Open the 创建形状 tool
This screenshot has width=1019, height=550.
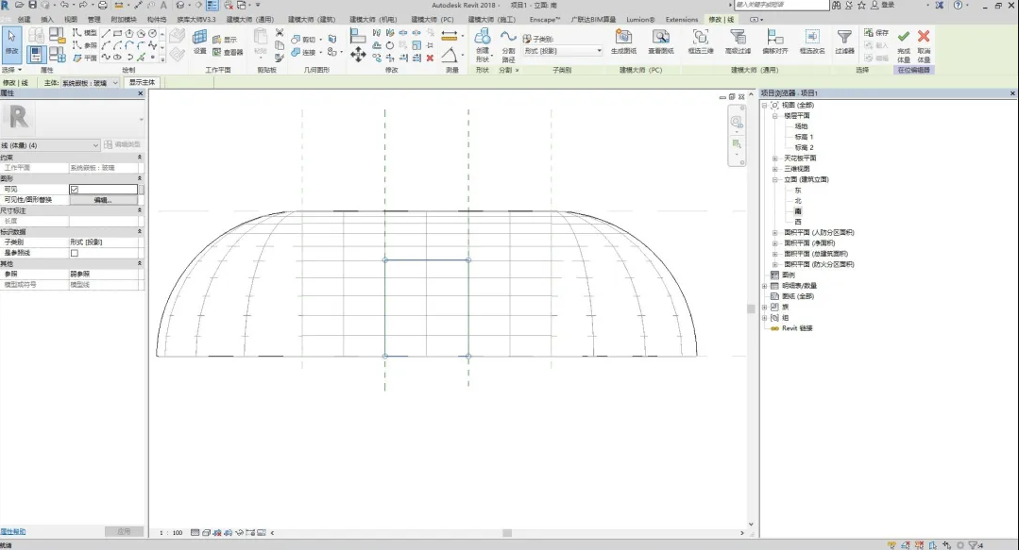tap(483, 38)
